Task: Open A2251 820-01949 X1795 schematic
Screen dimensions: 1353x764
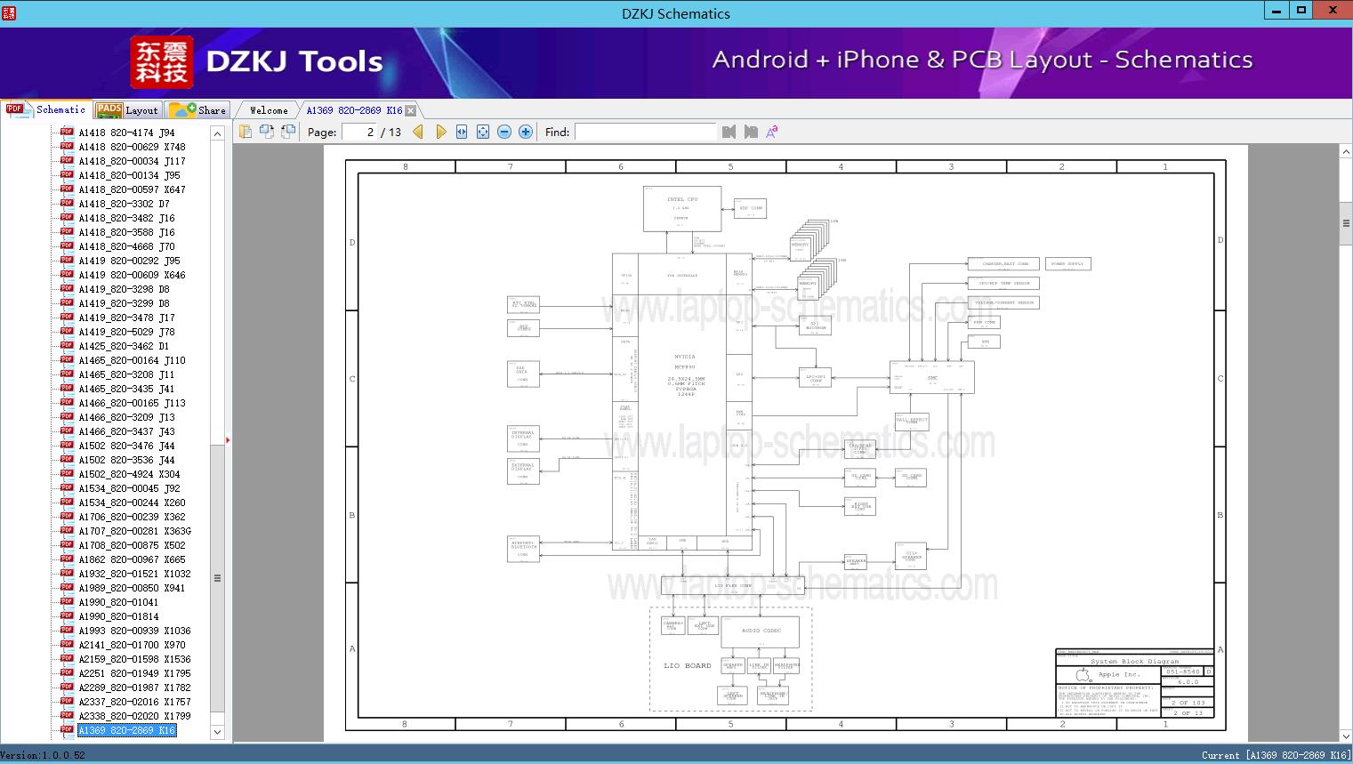Action: (134, 673)
